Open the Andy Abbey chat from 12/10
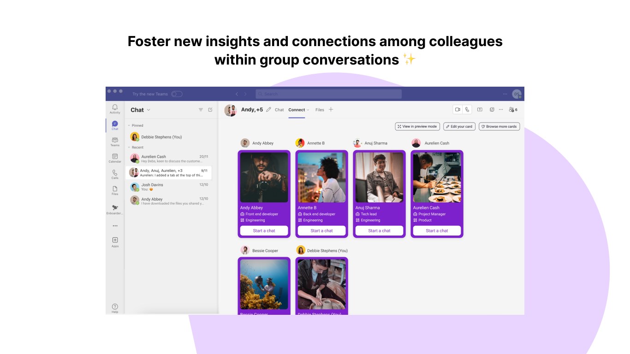The height and width of the screenshot is (354, 630). (x=169, y=201)
